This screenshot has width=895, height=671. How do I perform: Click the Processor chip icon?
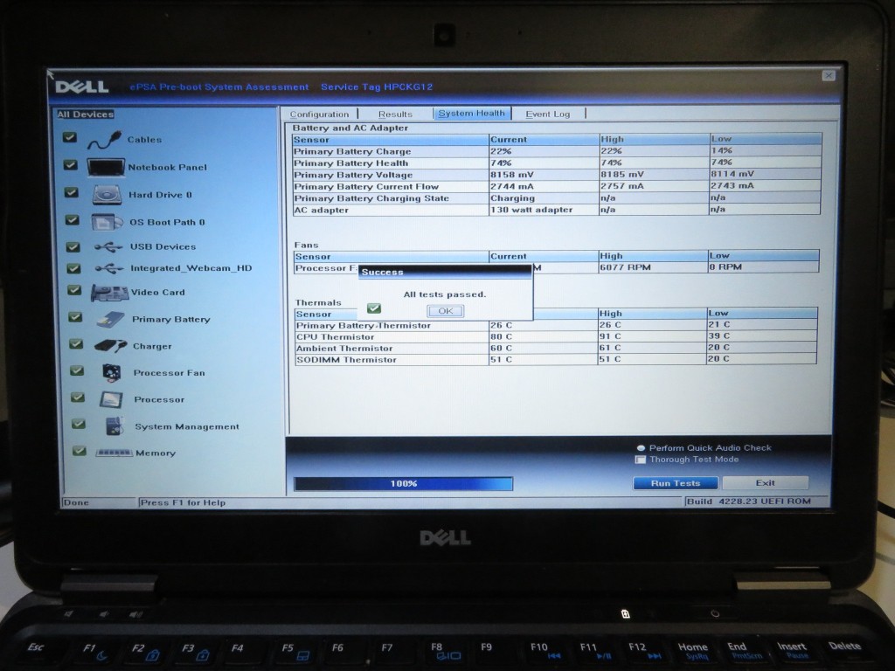(x=111, y=399)
